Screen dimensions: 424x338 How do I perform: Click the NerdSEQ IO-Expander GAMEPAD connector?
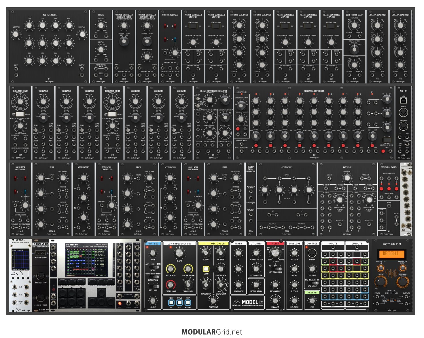click(x=41, y=253)
